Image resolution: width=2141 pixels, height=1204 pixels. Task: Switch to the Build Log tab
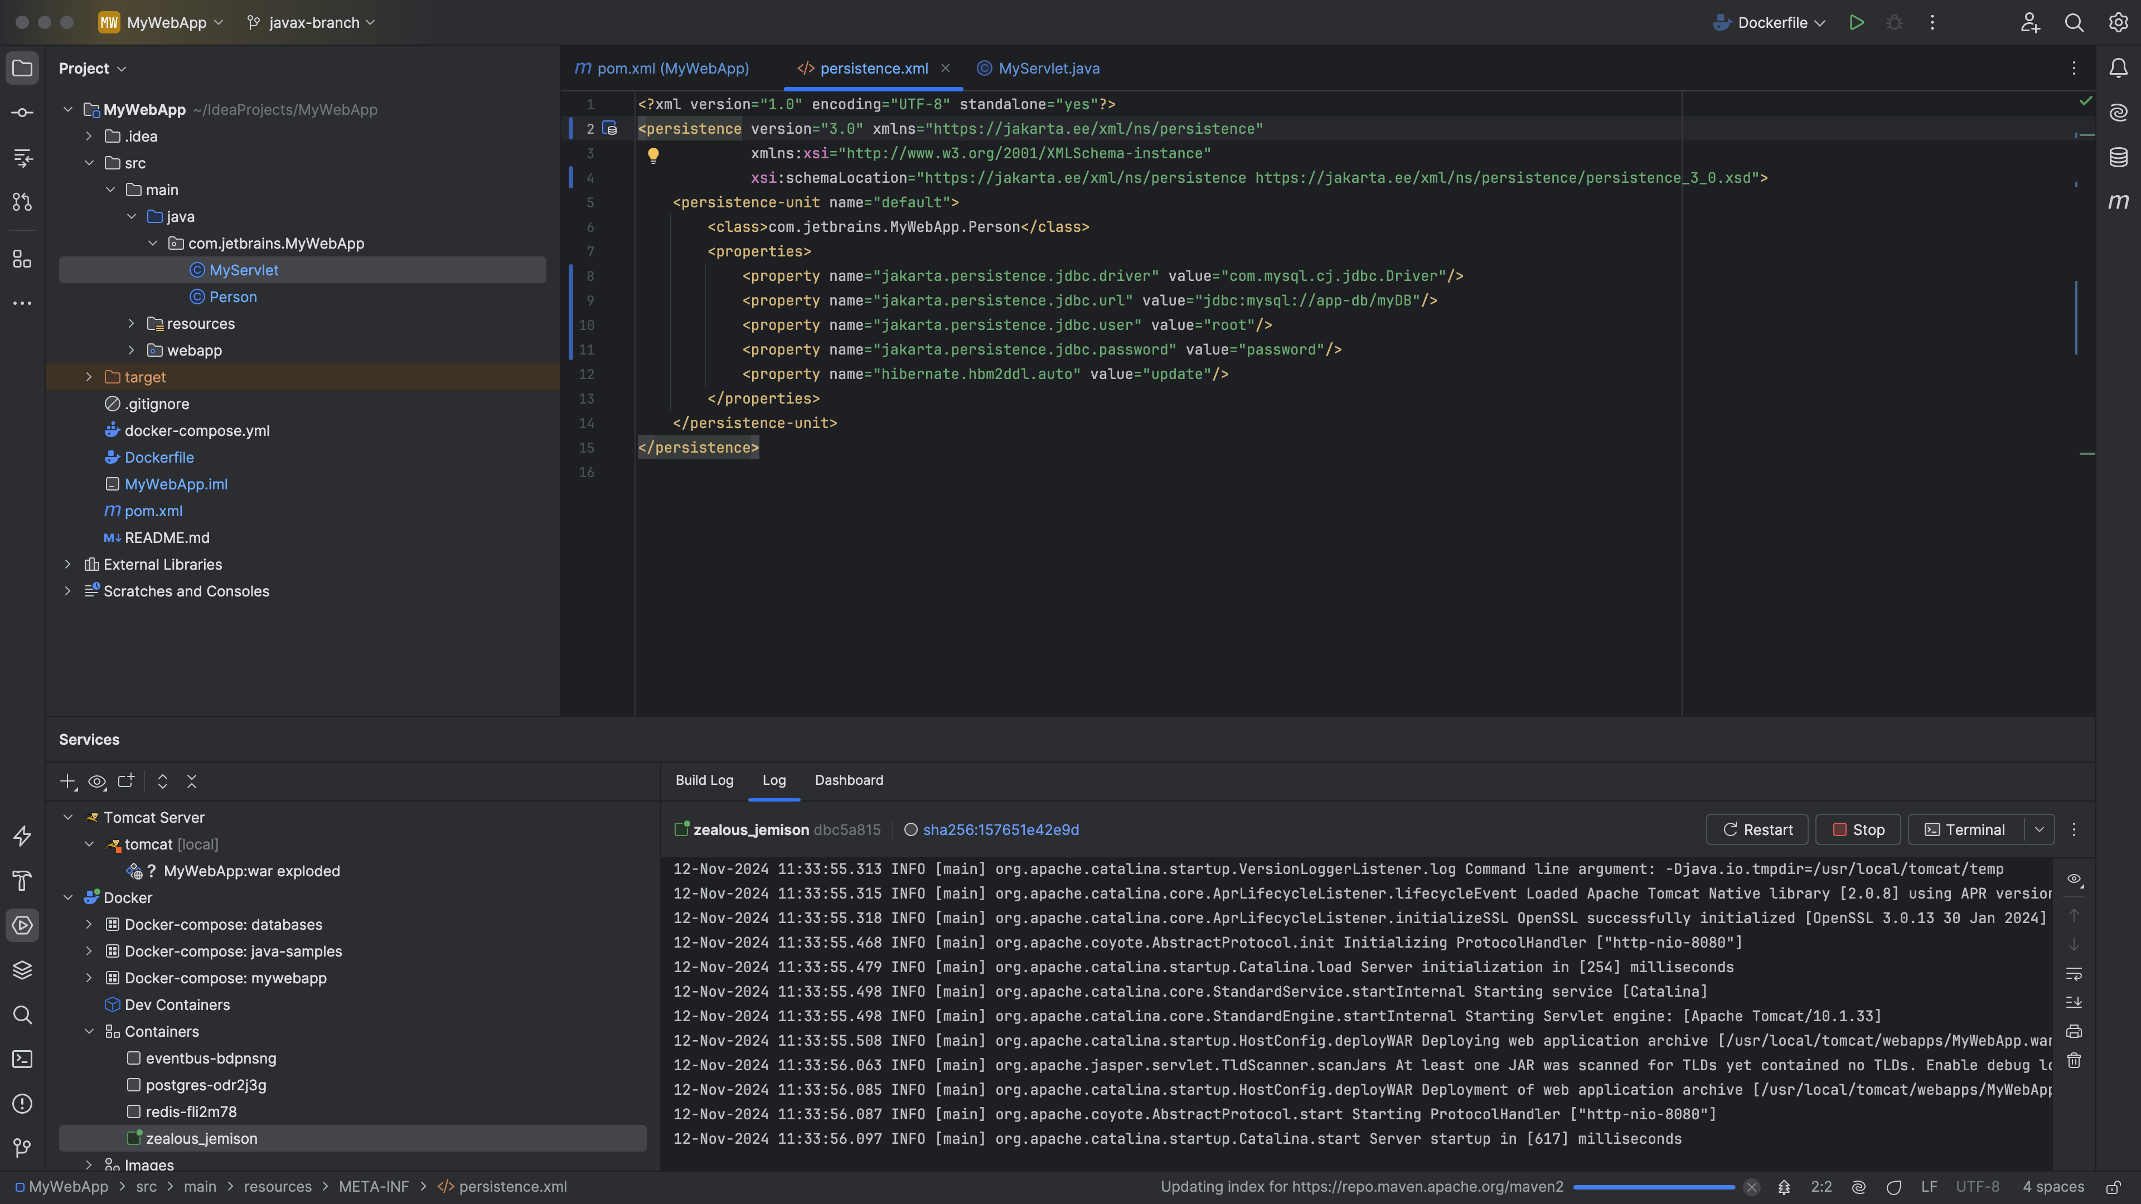click(704, 780)
